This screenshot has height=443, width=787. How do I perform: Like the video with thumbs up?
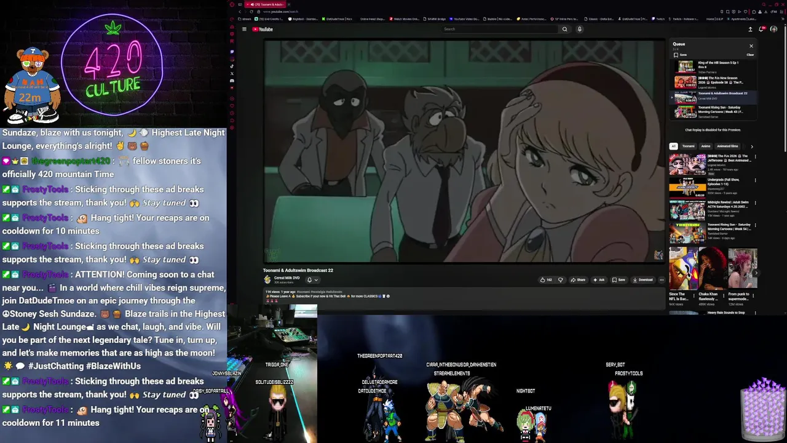coord(545,280)
